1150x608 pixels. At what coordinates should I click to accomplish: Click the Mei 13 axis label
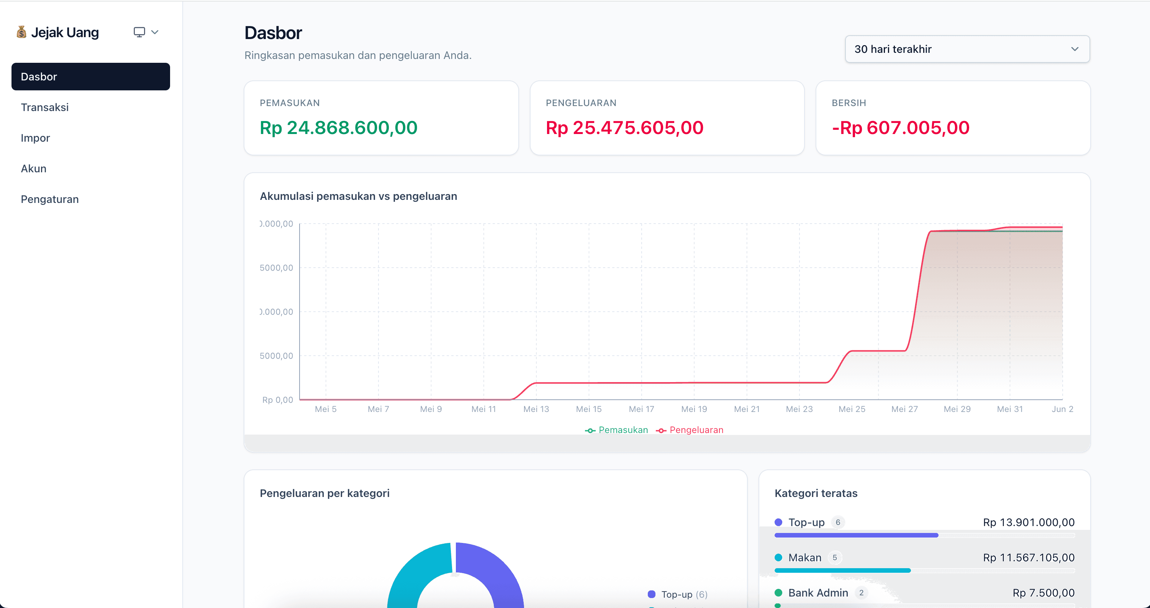coord(536,409)
